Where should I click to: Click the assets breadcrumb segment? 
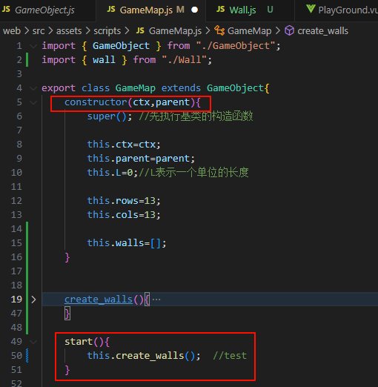point(69,31)
